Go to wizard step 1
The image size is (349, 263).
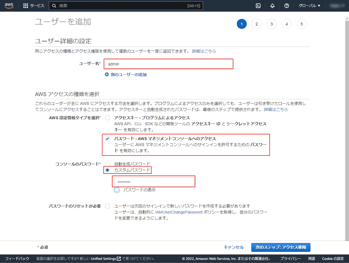(x=242, y=24)
